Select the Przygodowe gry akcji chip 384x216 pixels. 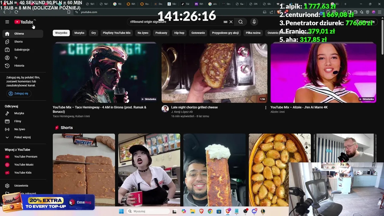point(225,33)
